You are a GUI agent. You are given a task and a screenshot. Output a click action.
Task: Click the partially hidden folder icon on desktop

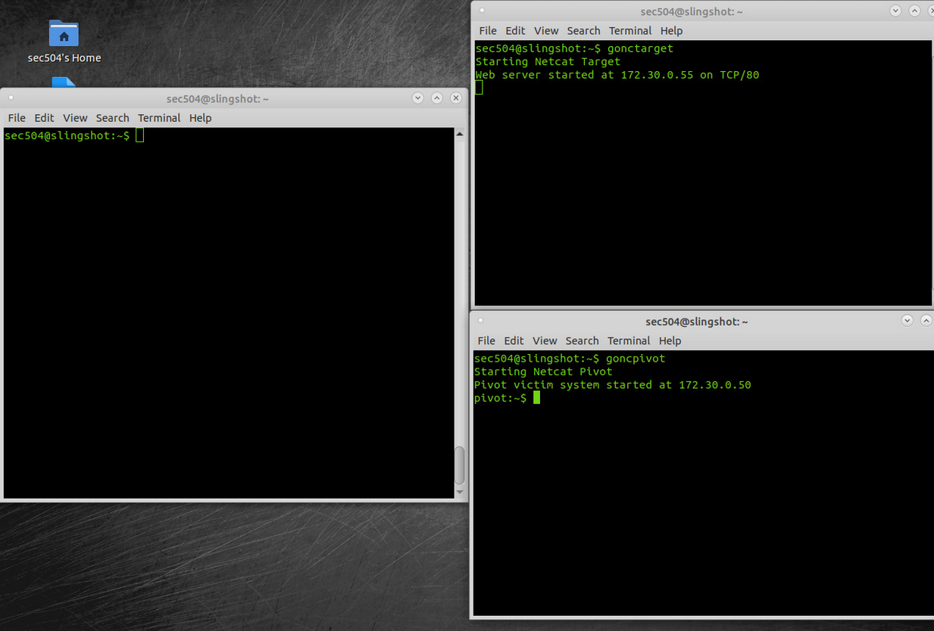pyautogui.click(x=64, y=82)
